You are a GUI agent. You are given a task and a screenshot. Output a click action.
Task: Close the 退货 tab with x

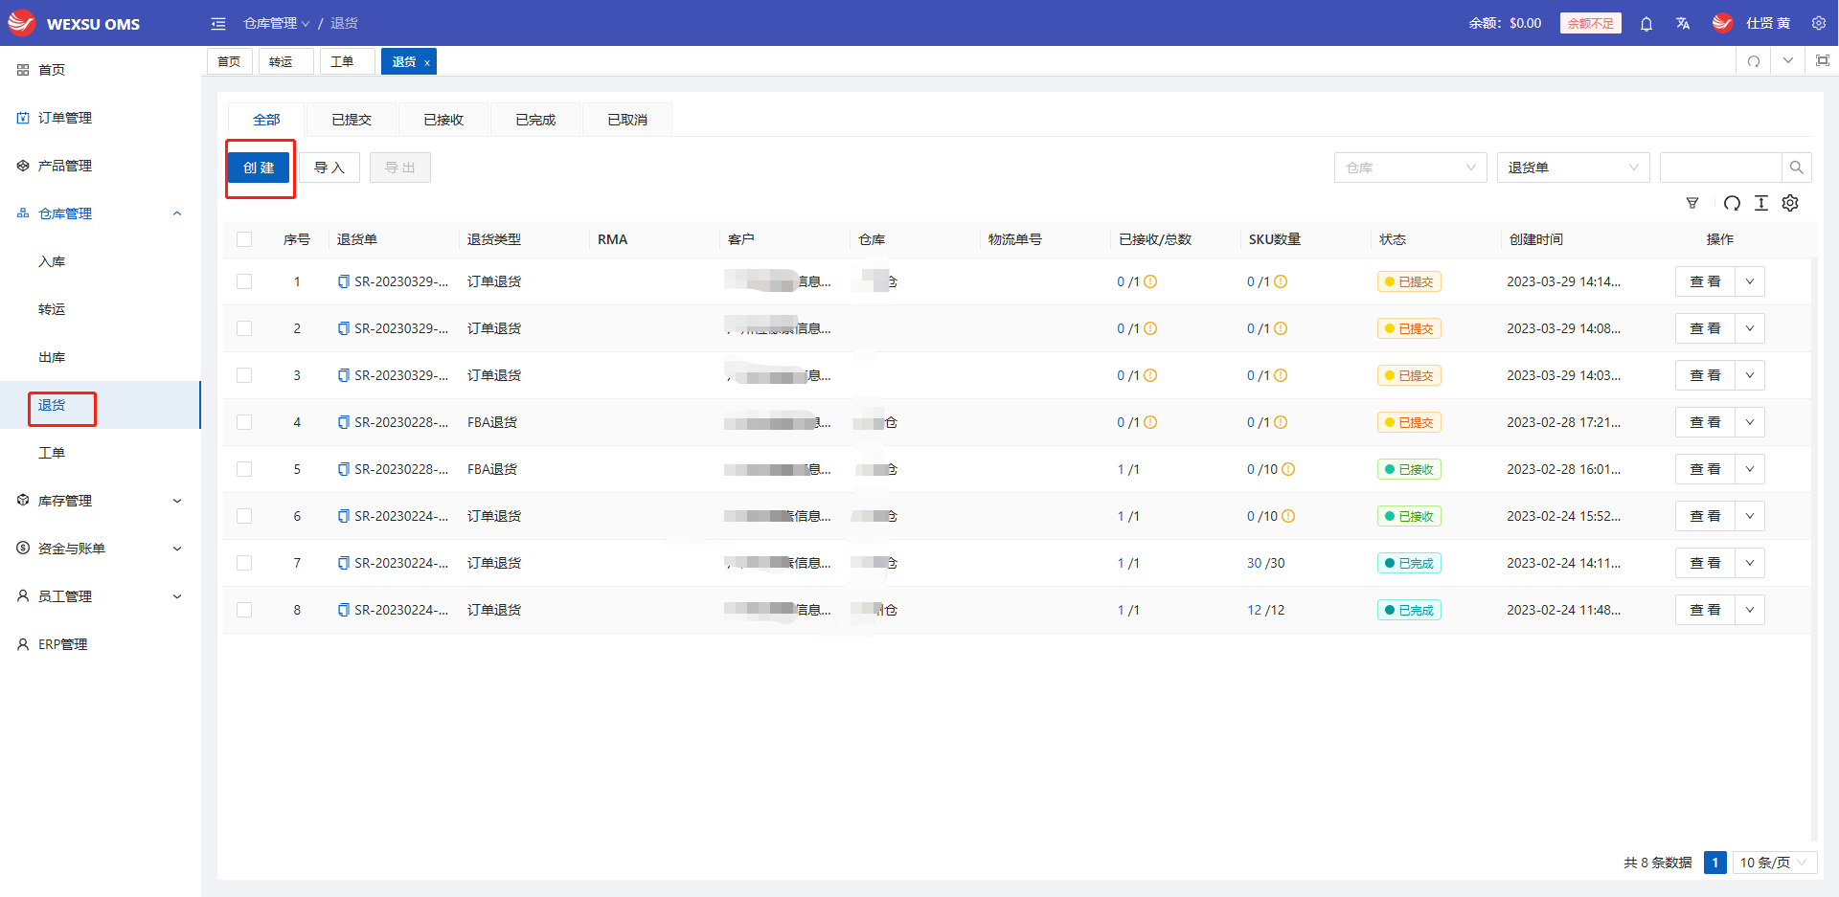[426, 63]
